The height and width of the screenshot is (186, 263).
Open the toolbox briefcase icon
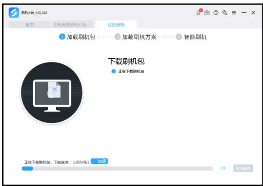207,13
